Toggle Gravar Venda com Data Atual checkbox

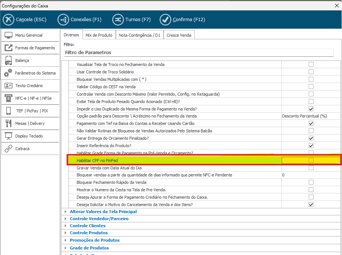click(x=311, y=168)
